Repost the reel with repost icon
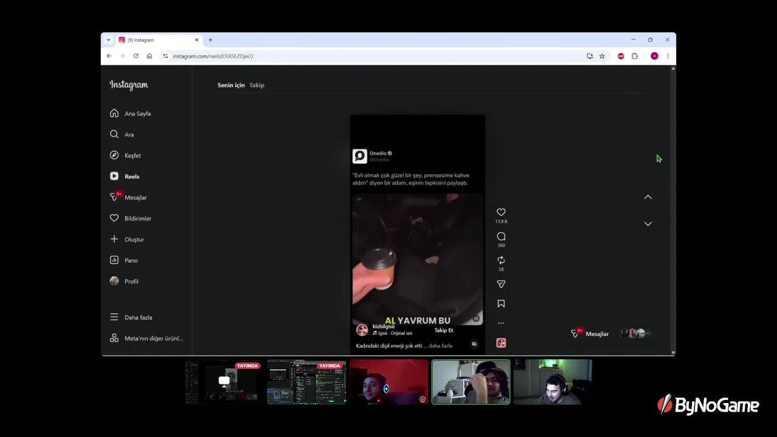The height and width of the screenshot is (437, 777). [x=501, y=260]
